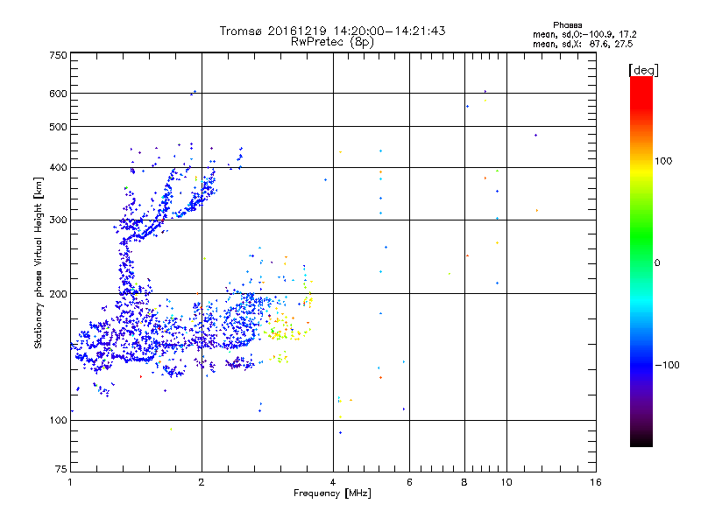Click the x-axis tick label "2"
Screen dimensions: 701x525
[x=202, y=482]
